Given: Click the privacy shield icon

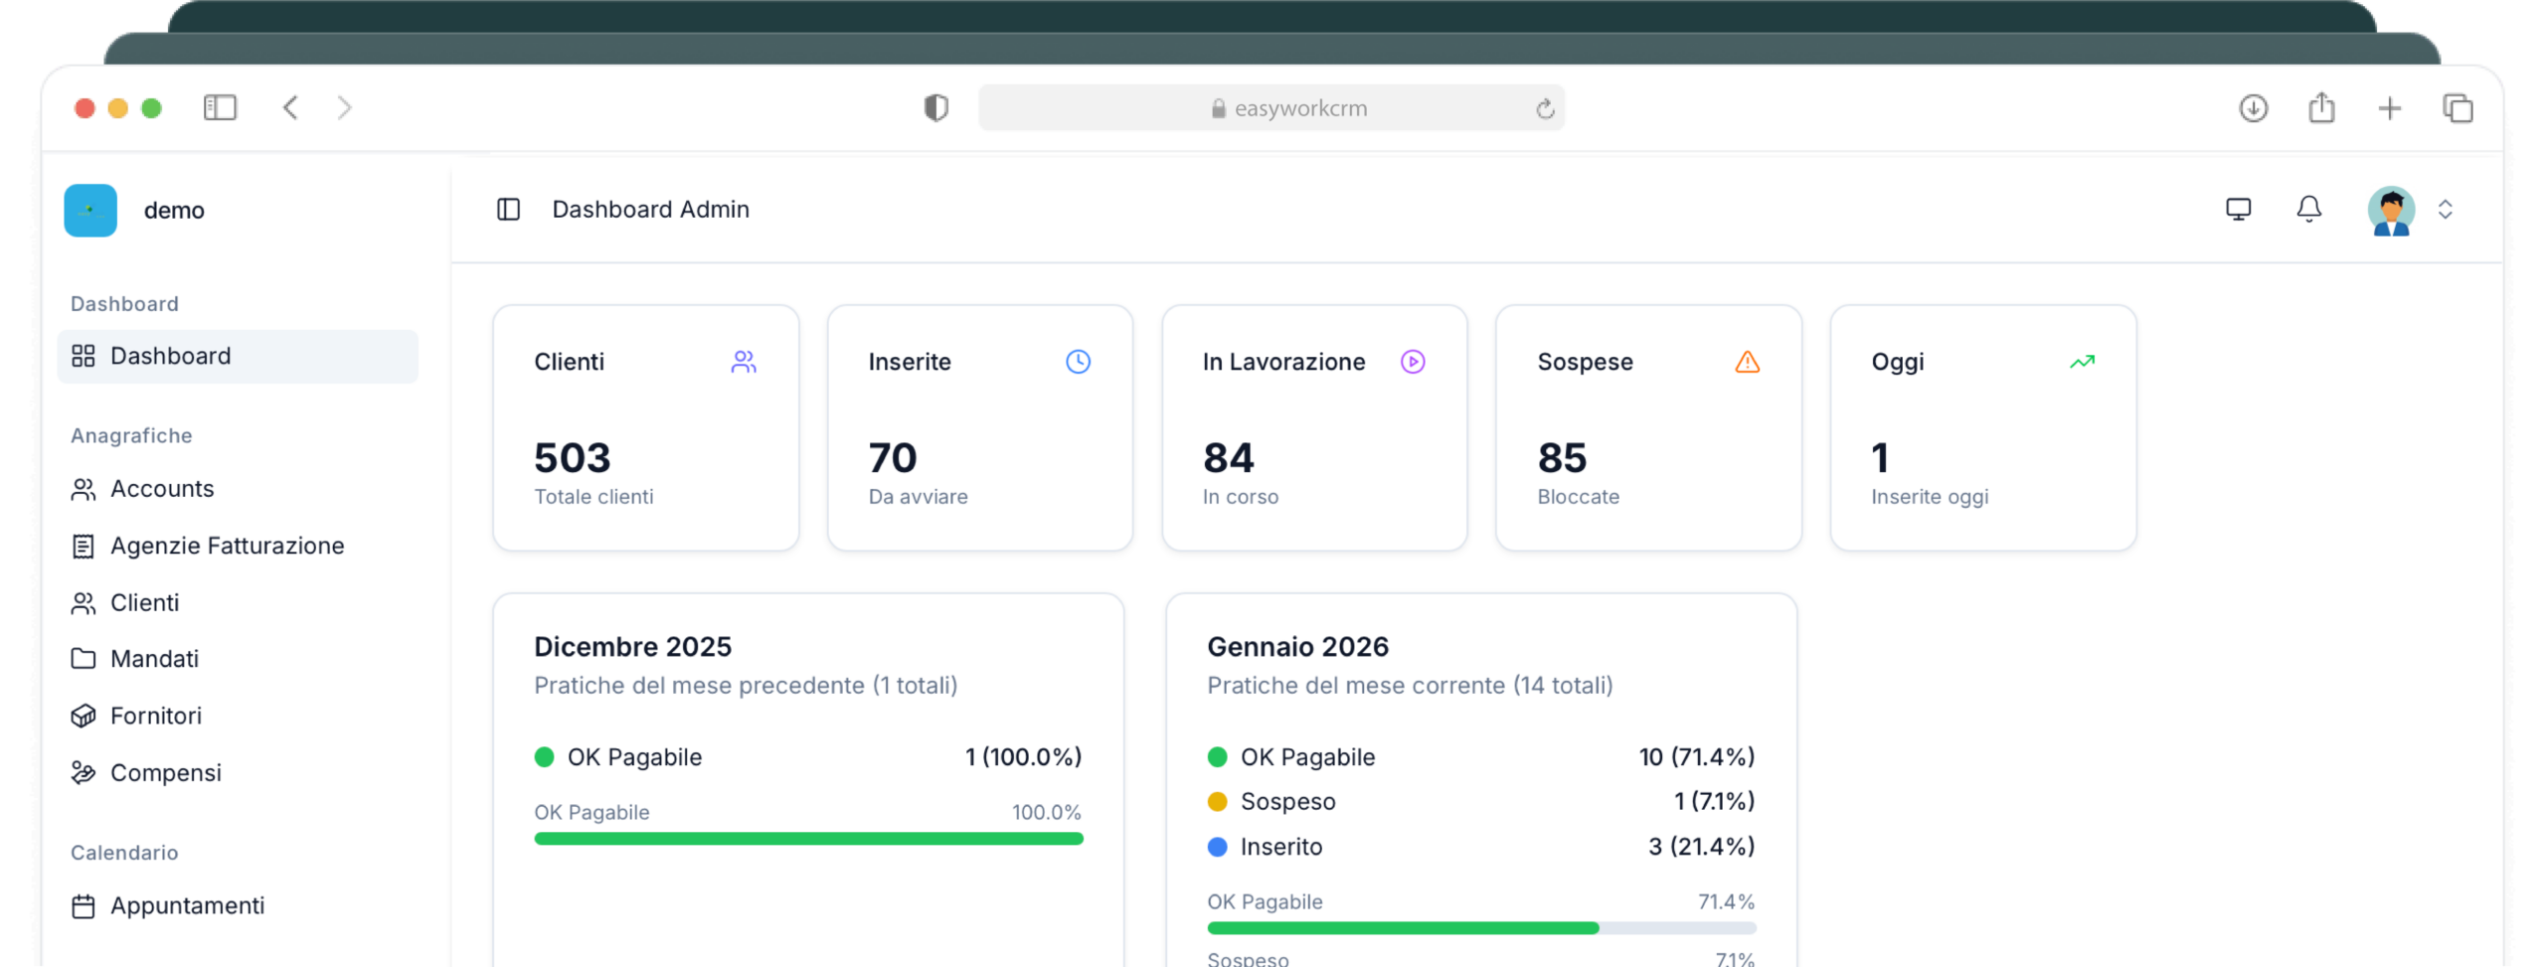Looking at the screenshot, I should click(935, 107).
